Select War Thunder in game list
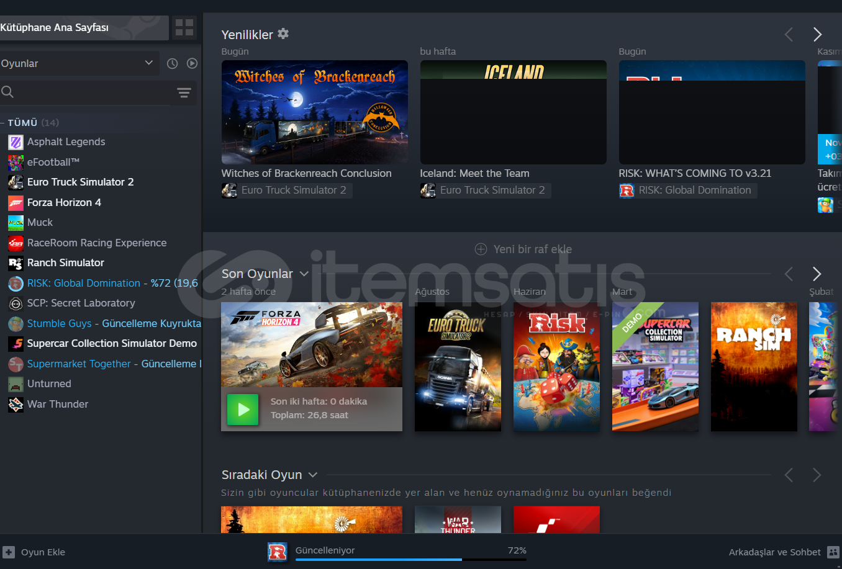This screenshot has height=569, width=842. 58,404
